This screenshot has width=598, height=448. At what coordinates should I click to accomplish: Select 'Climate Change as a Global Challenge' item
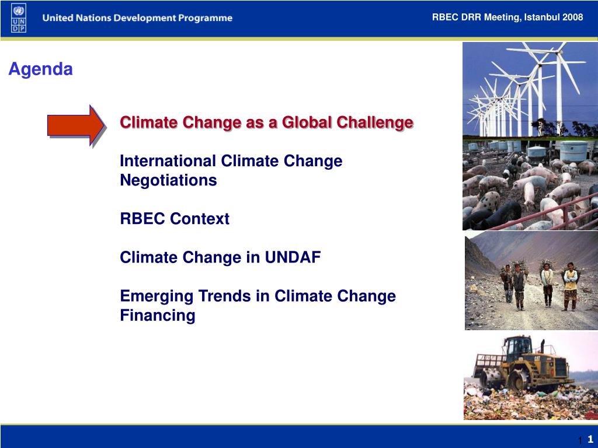coord(266,123)
